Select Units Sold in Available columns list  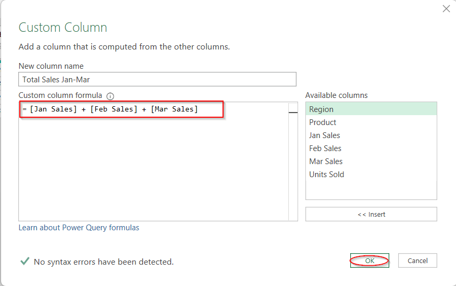[326, 175]
